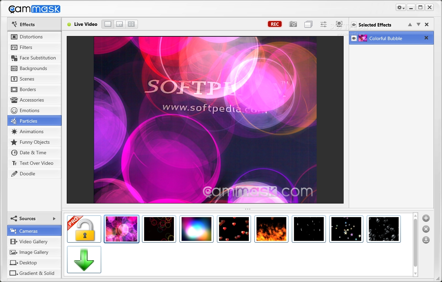Image resolution: width=442 pixels, height=282 pixels.
Task: Open Date & Time effects
Action: [34, 153]
